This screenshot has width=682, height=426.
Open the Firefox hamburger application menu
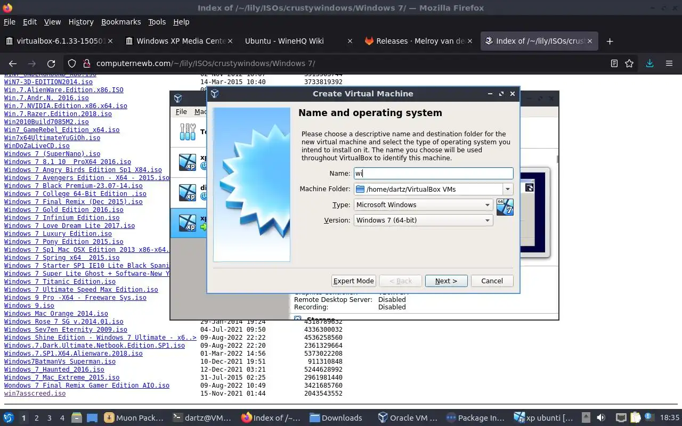pyautogui.click(x=669, y=63)
